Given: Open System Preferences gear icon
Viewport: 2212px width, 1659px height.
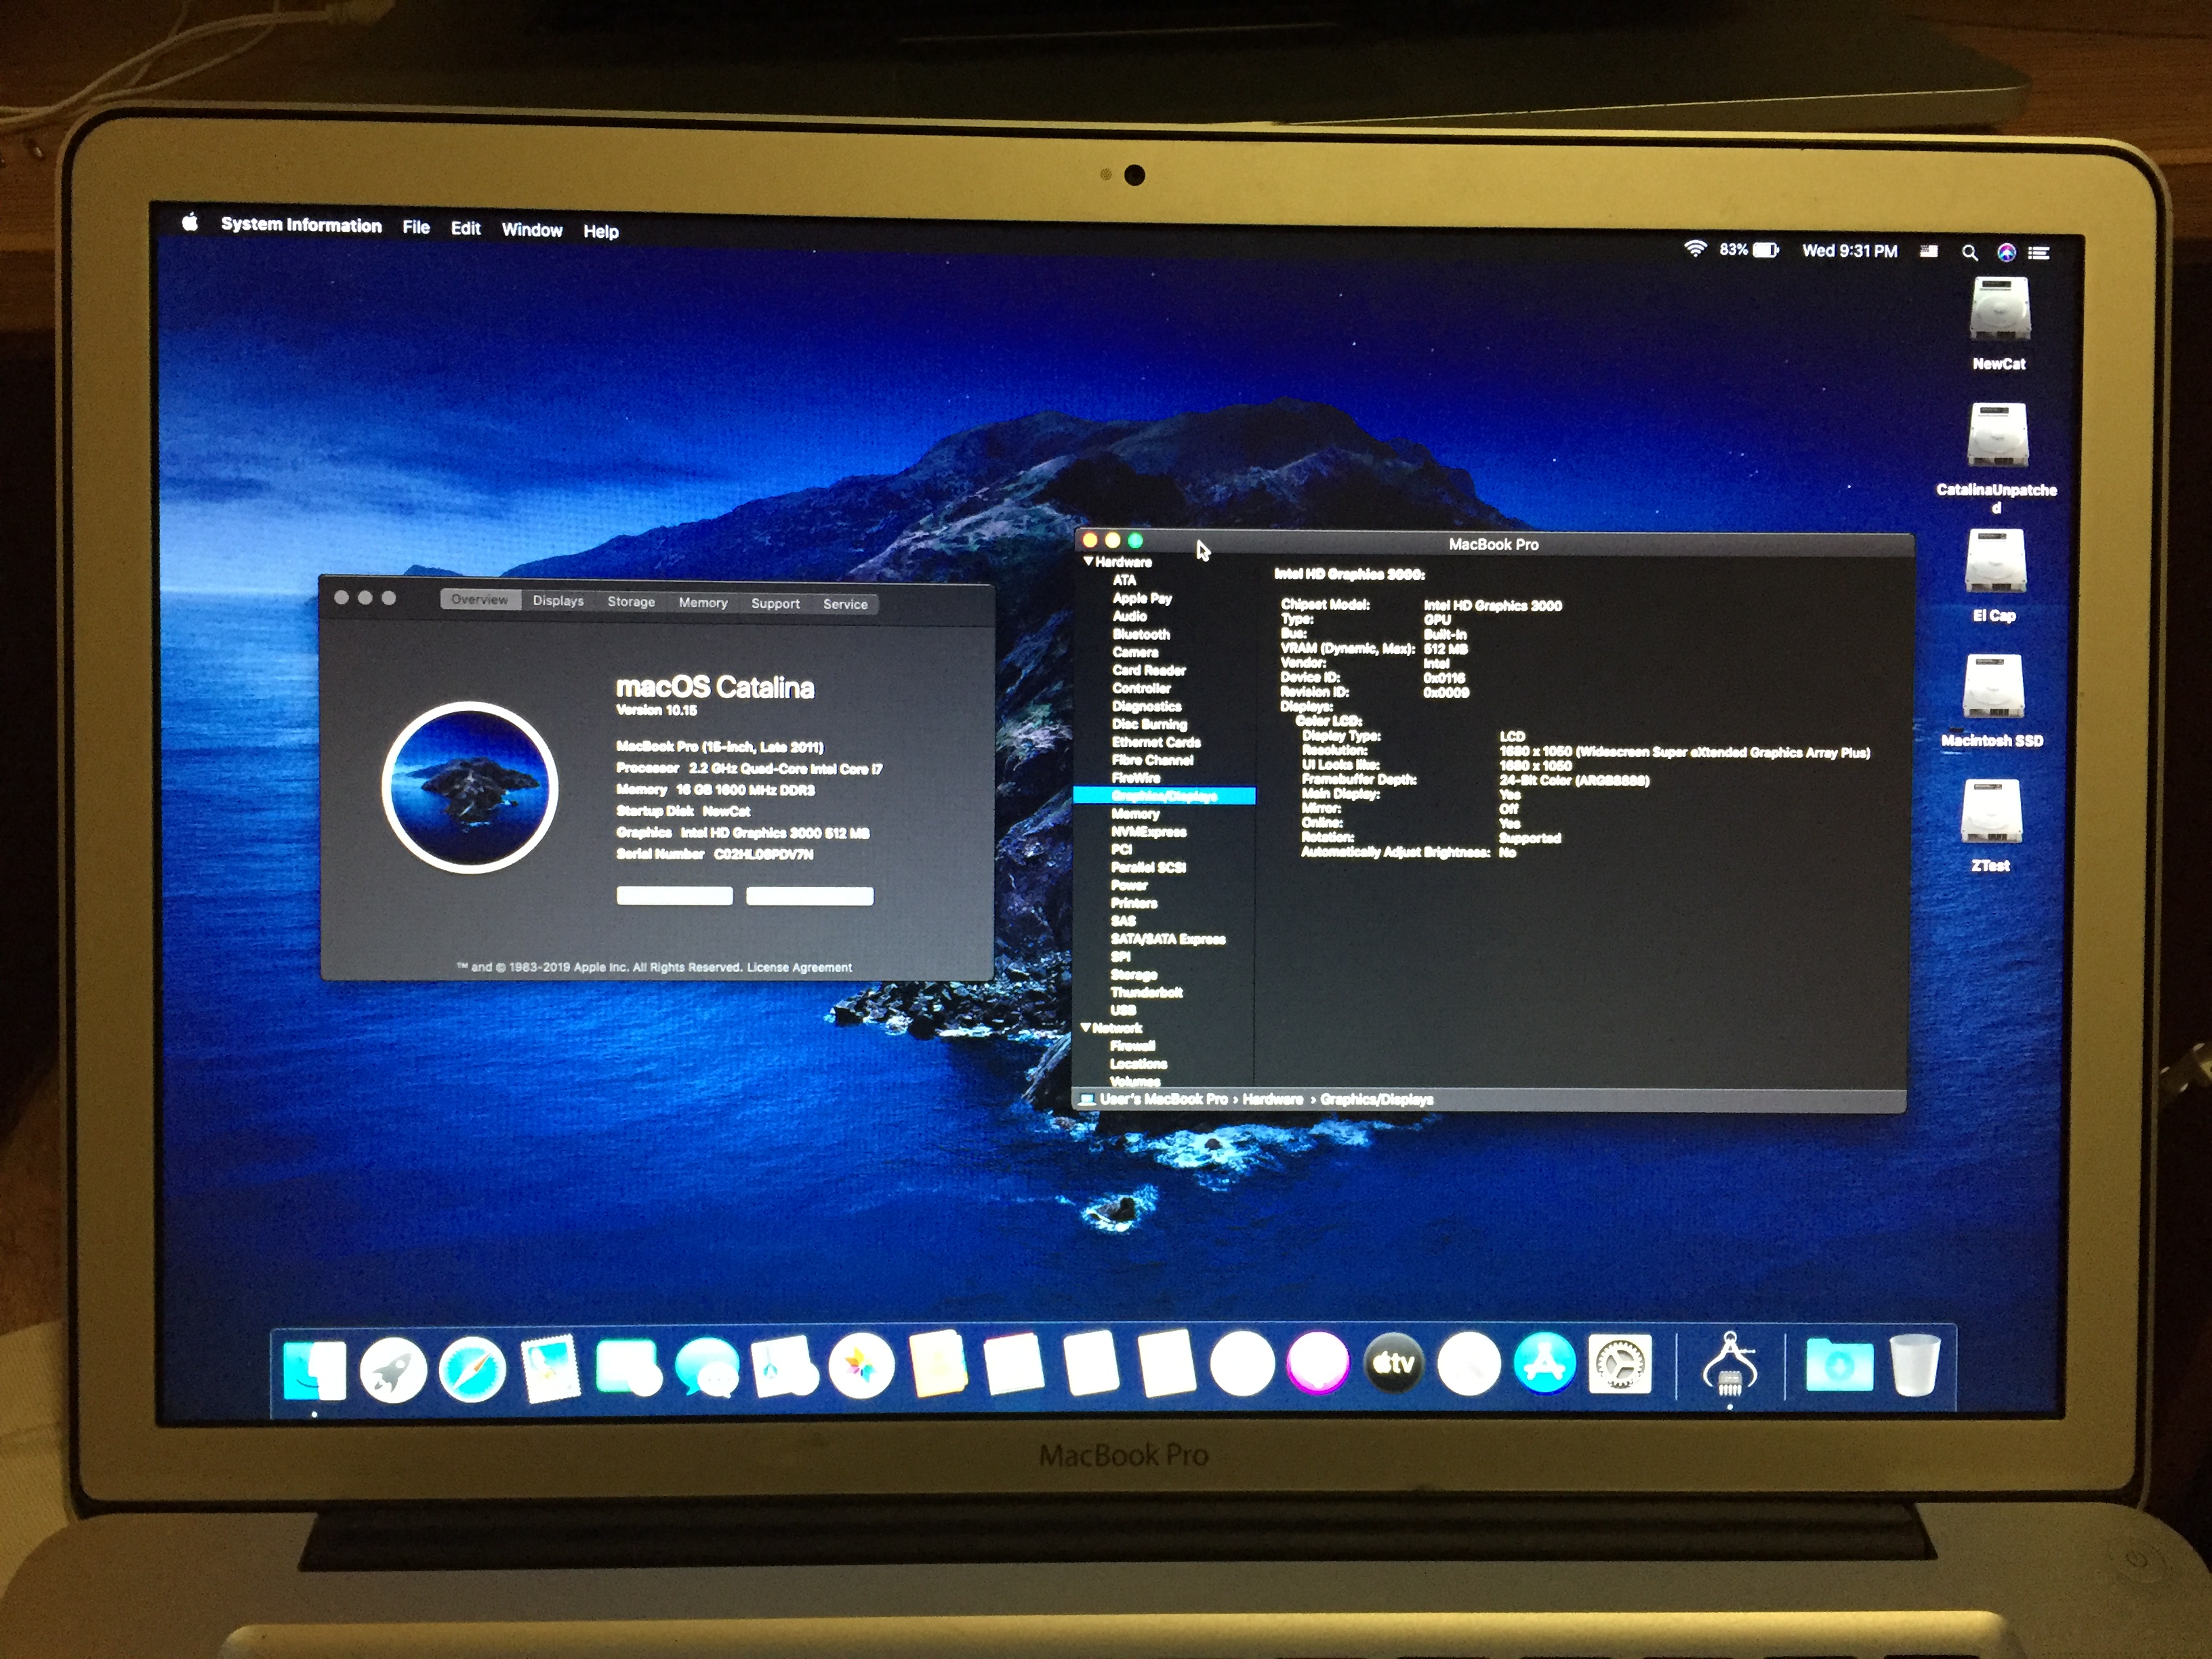Looking at the screenshot, I should (x=1619, y=1363).
